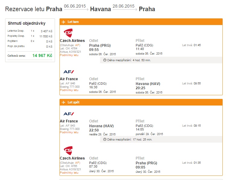Select the Let zpět section header

(x=141, y=102)
